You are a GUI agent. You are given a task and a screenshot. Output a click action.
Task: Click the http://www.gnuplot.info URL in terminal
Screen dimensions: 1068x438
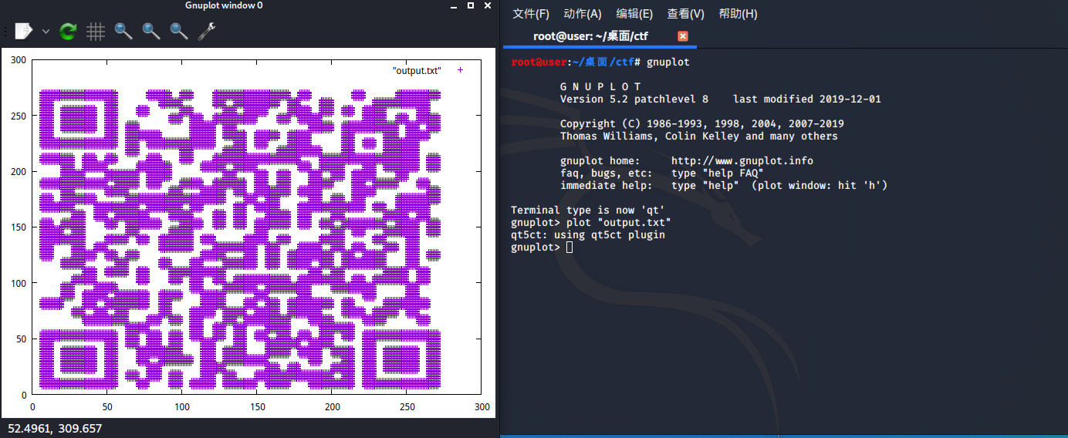point(742,161)
